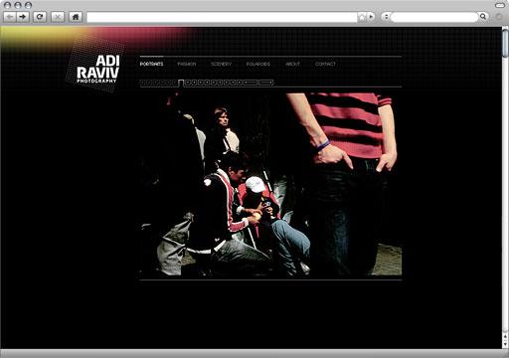Open the search engine selector dropdown
This screenshot has height=358, width=509.
386,16
